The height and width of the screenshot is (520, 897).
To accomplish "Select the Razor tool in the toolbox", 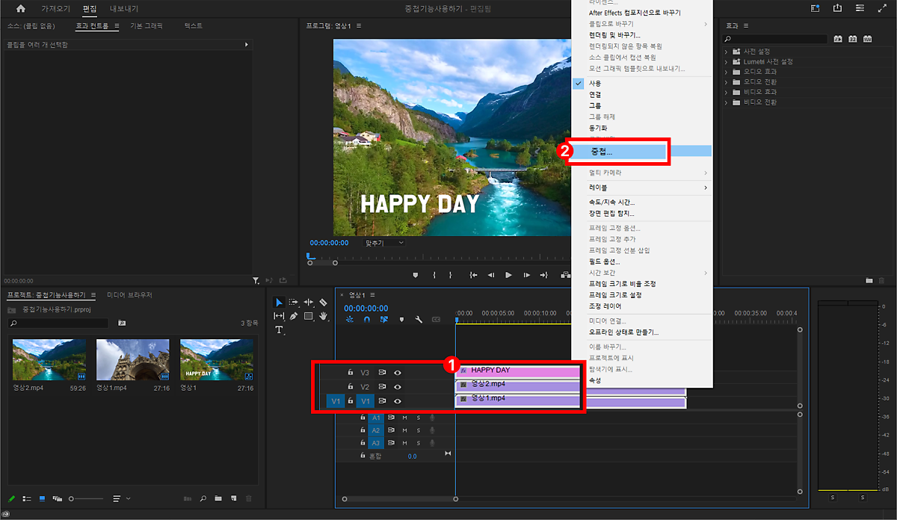I will click(323, 303).
